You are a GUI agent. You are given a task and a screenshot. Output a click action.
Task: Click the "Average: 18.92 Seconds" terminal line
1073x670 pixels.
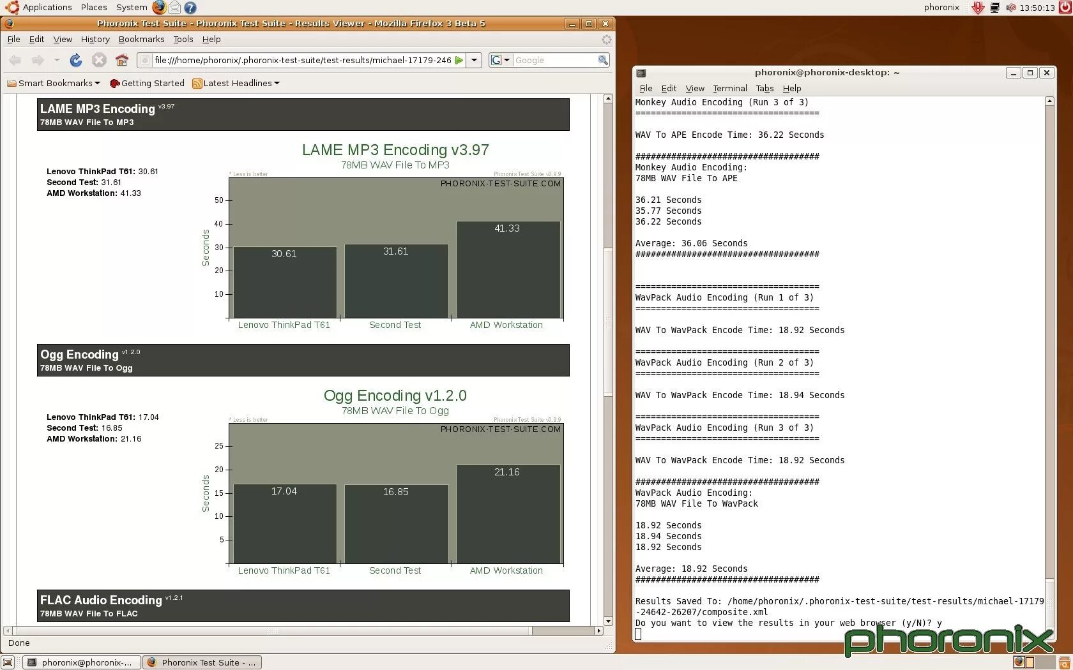(691, 569)
